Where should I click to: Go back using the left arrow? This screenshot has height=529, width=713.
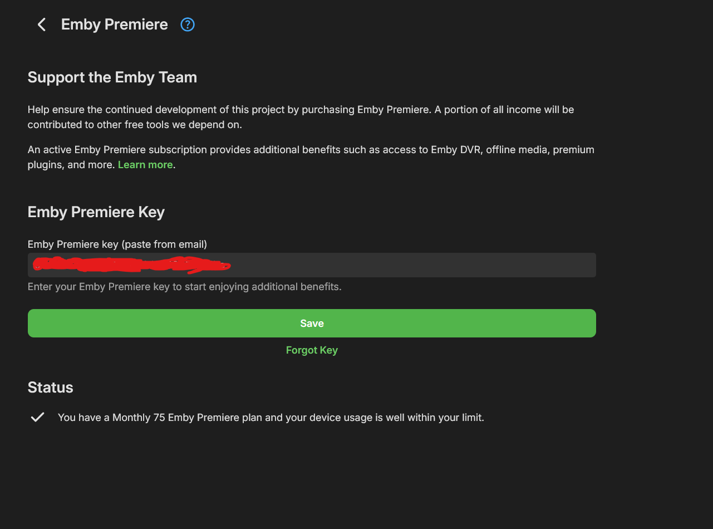point(41,25)
